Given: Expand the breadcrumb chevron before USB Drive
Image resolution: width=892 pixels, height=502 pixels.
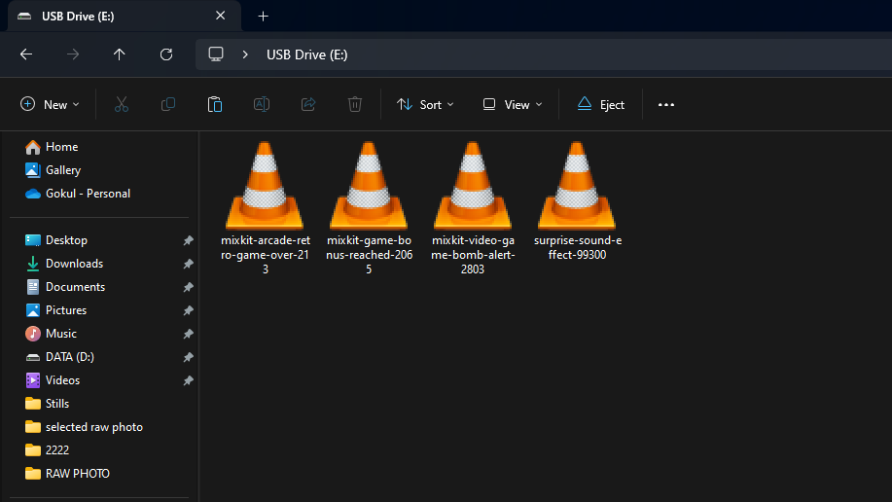Looking at the screenshot, I should click(x=245, y=54).
